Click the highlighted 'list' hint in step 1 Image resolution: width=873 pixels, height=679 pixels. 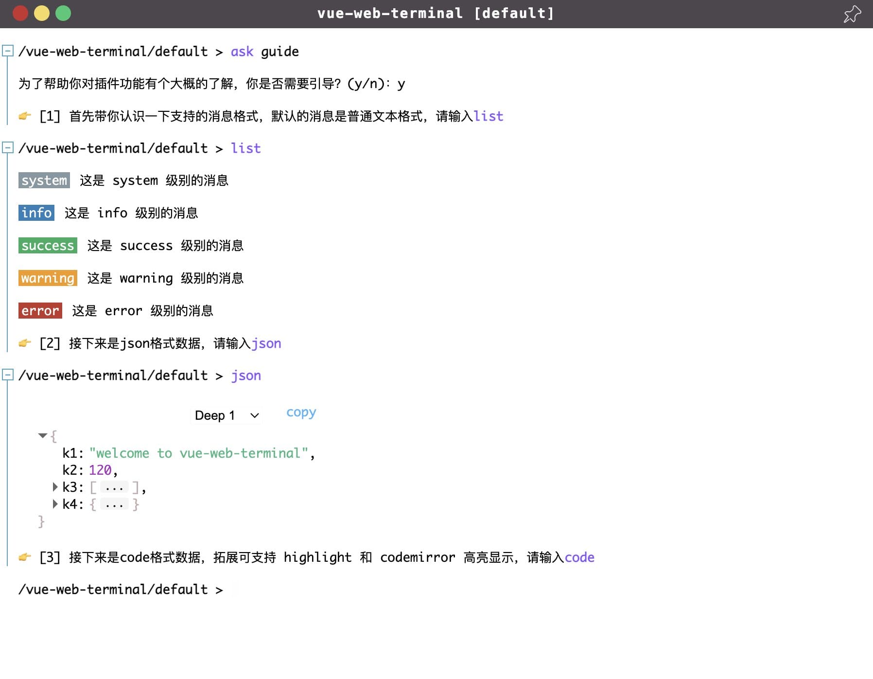[489, 116]
